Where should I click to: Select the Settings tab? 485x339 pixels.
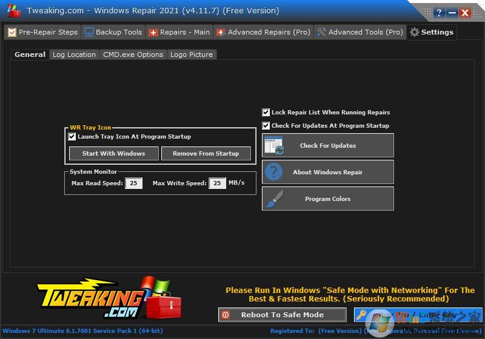432,32
